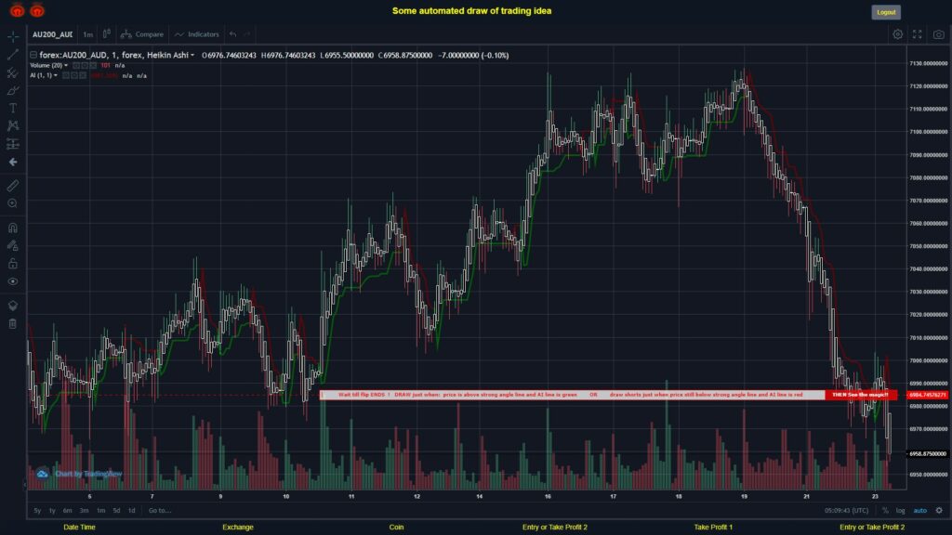Viewport: 952px width, 535px height.
Task: Activate the zoom in tool
Action: [x=13, y=203]
